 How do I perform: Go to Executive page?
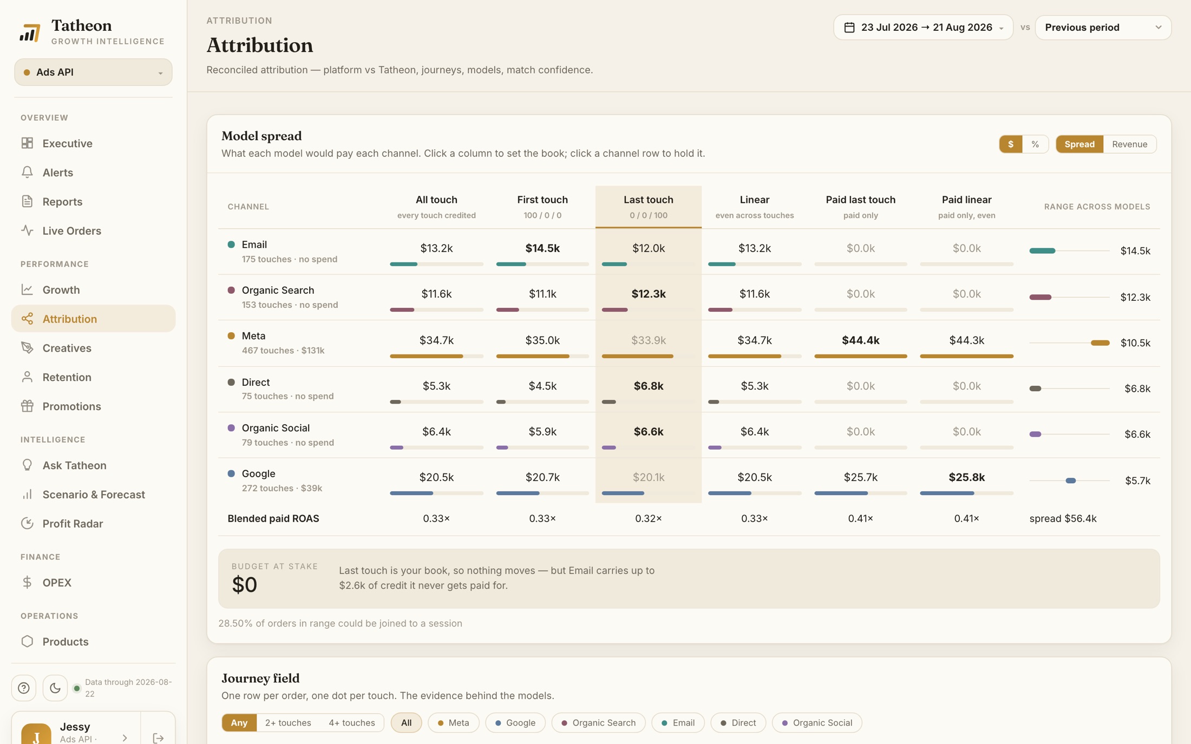click(93, 143)
